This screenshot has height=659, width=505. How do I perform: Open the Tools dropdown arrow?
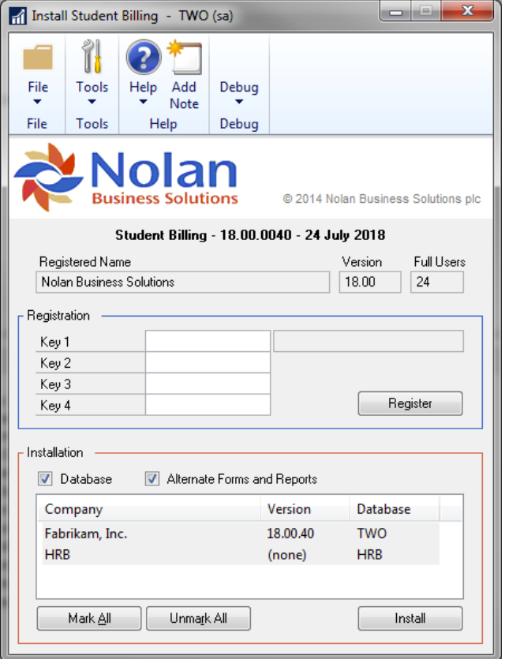tap(92, 102)
